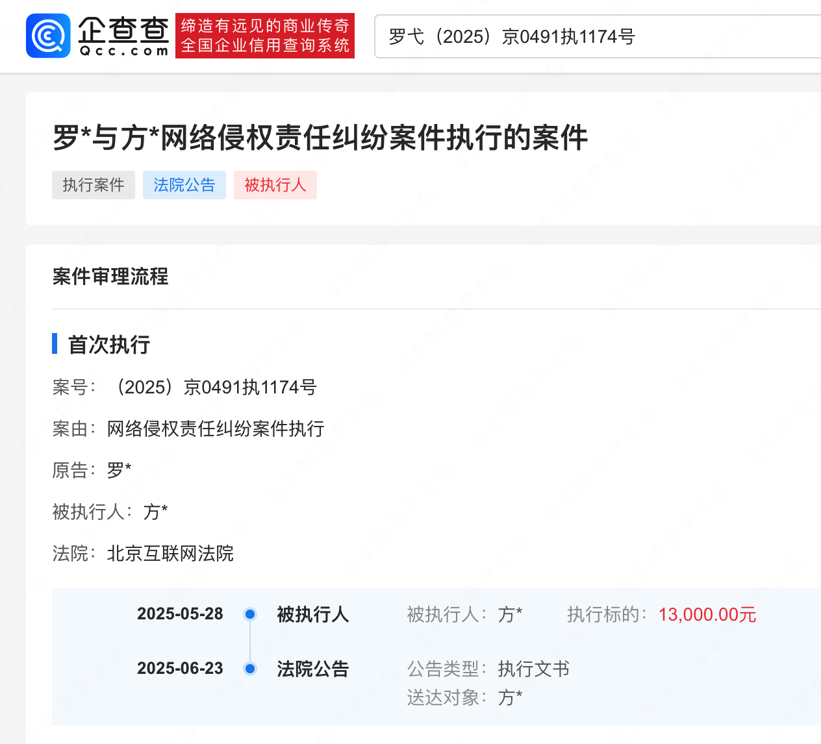This screenshot has width=821, height=744.
Task: Click 送达对象 方* in court notice row
Action: click(511, 697)
